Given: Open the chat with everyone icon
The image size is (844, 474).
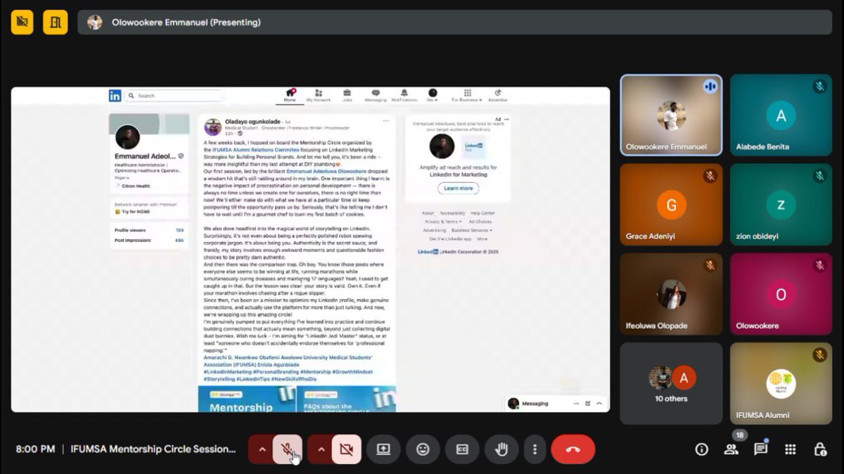Looking at the screenshot, I should [x=760, y=449].
